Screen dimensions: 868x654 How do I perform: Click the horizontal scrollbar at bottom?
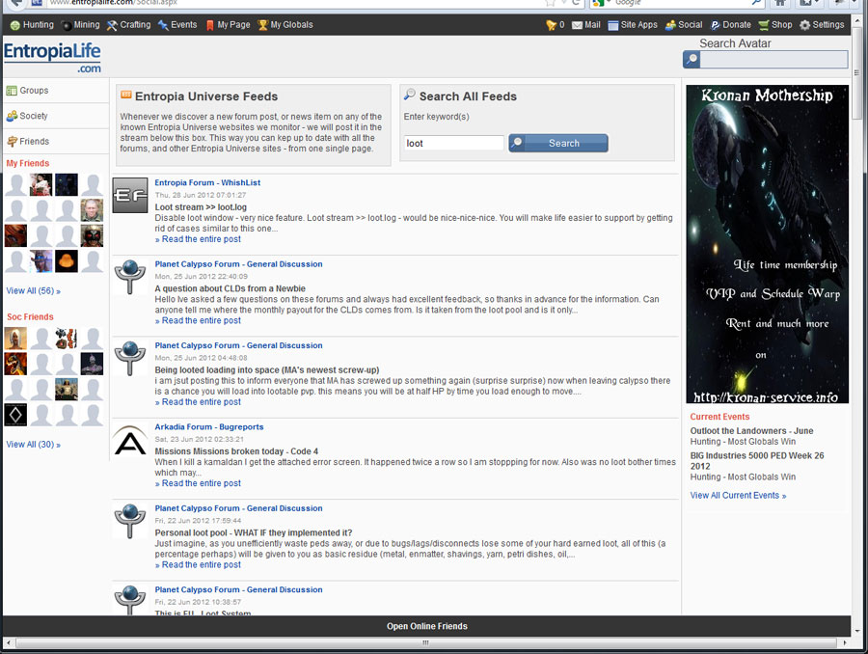(425, 643)
